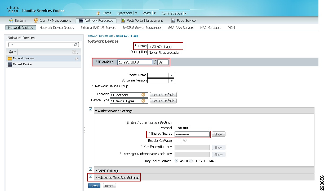The image size is (324, 191).
Task: Go to Home
Action: point(107,13)
